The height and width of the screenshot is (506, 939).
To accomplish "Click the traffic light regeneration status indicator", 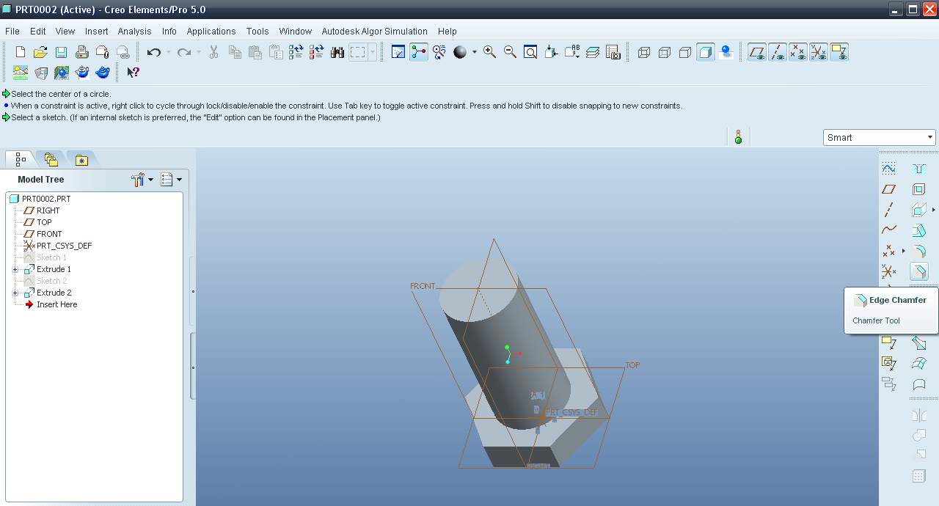I will (738, 137).
